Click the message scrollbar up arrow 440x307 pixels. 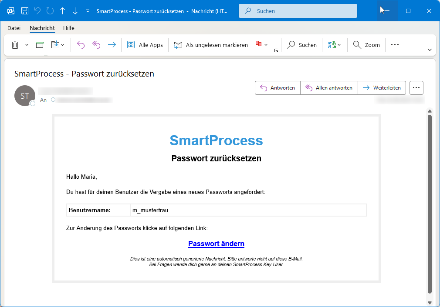click(430, 111)
